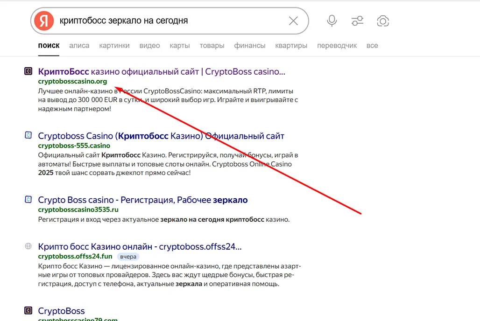Click the Yandex logo in search bar

[x=44, y=21]
